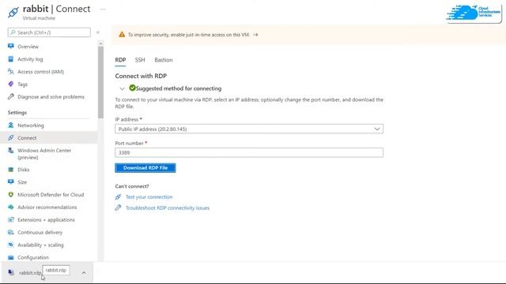
Task: Switch to the SSH tab
Action: (x=140, y=60)
